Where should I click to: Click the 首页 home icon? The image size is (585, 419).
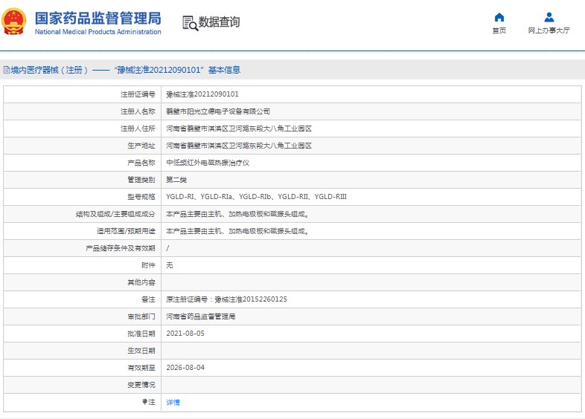[x=499, y=18]
